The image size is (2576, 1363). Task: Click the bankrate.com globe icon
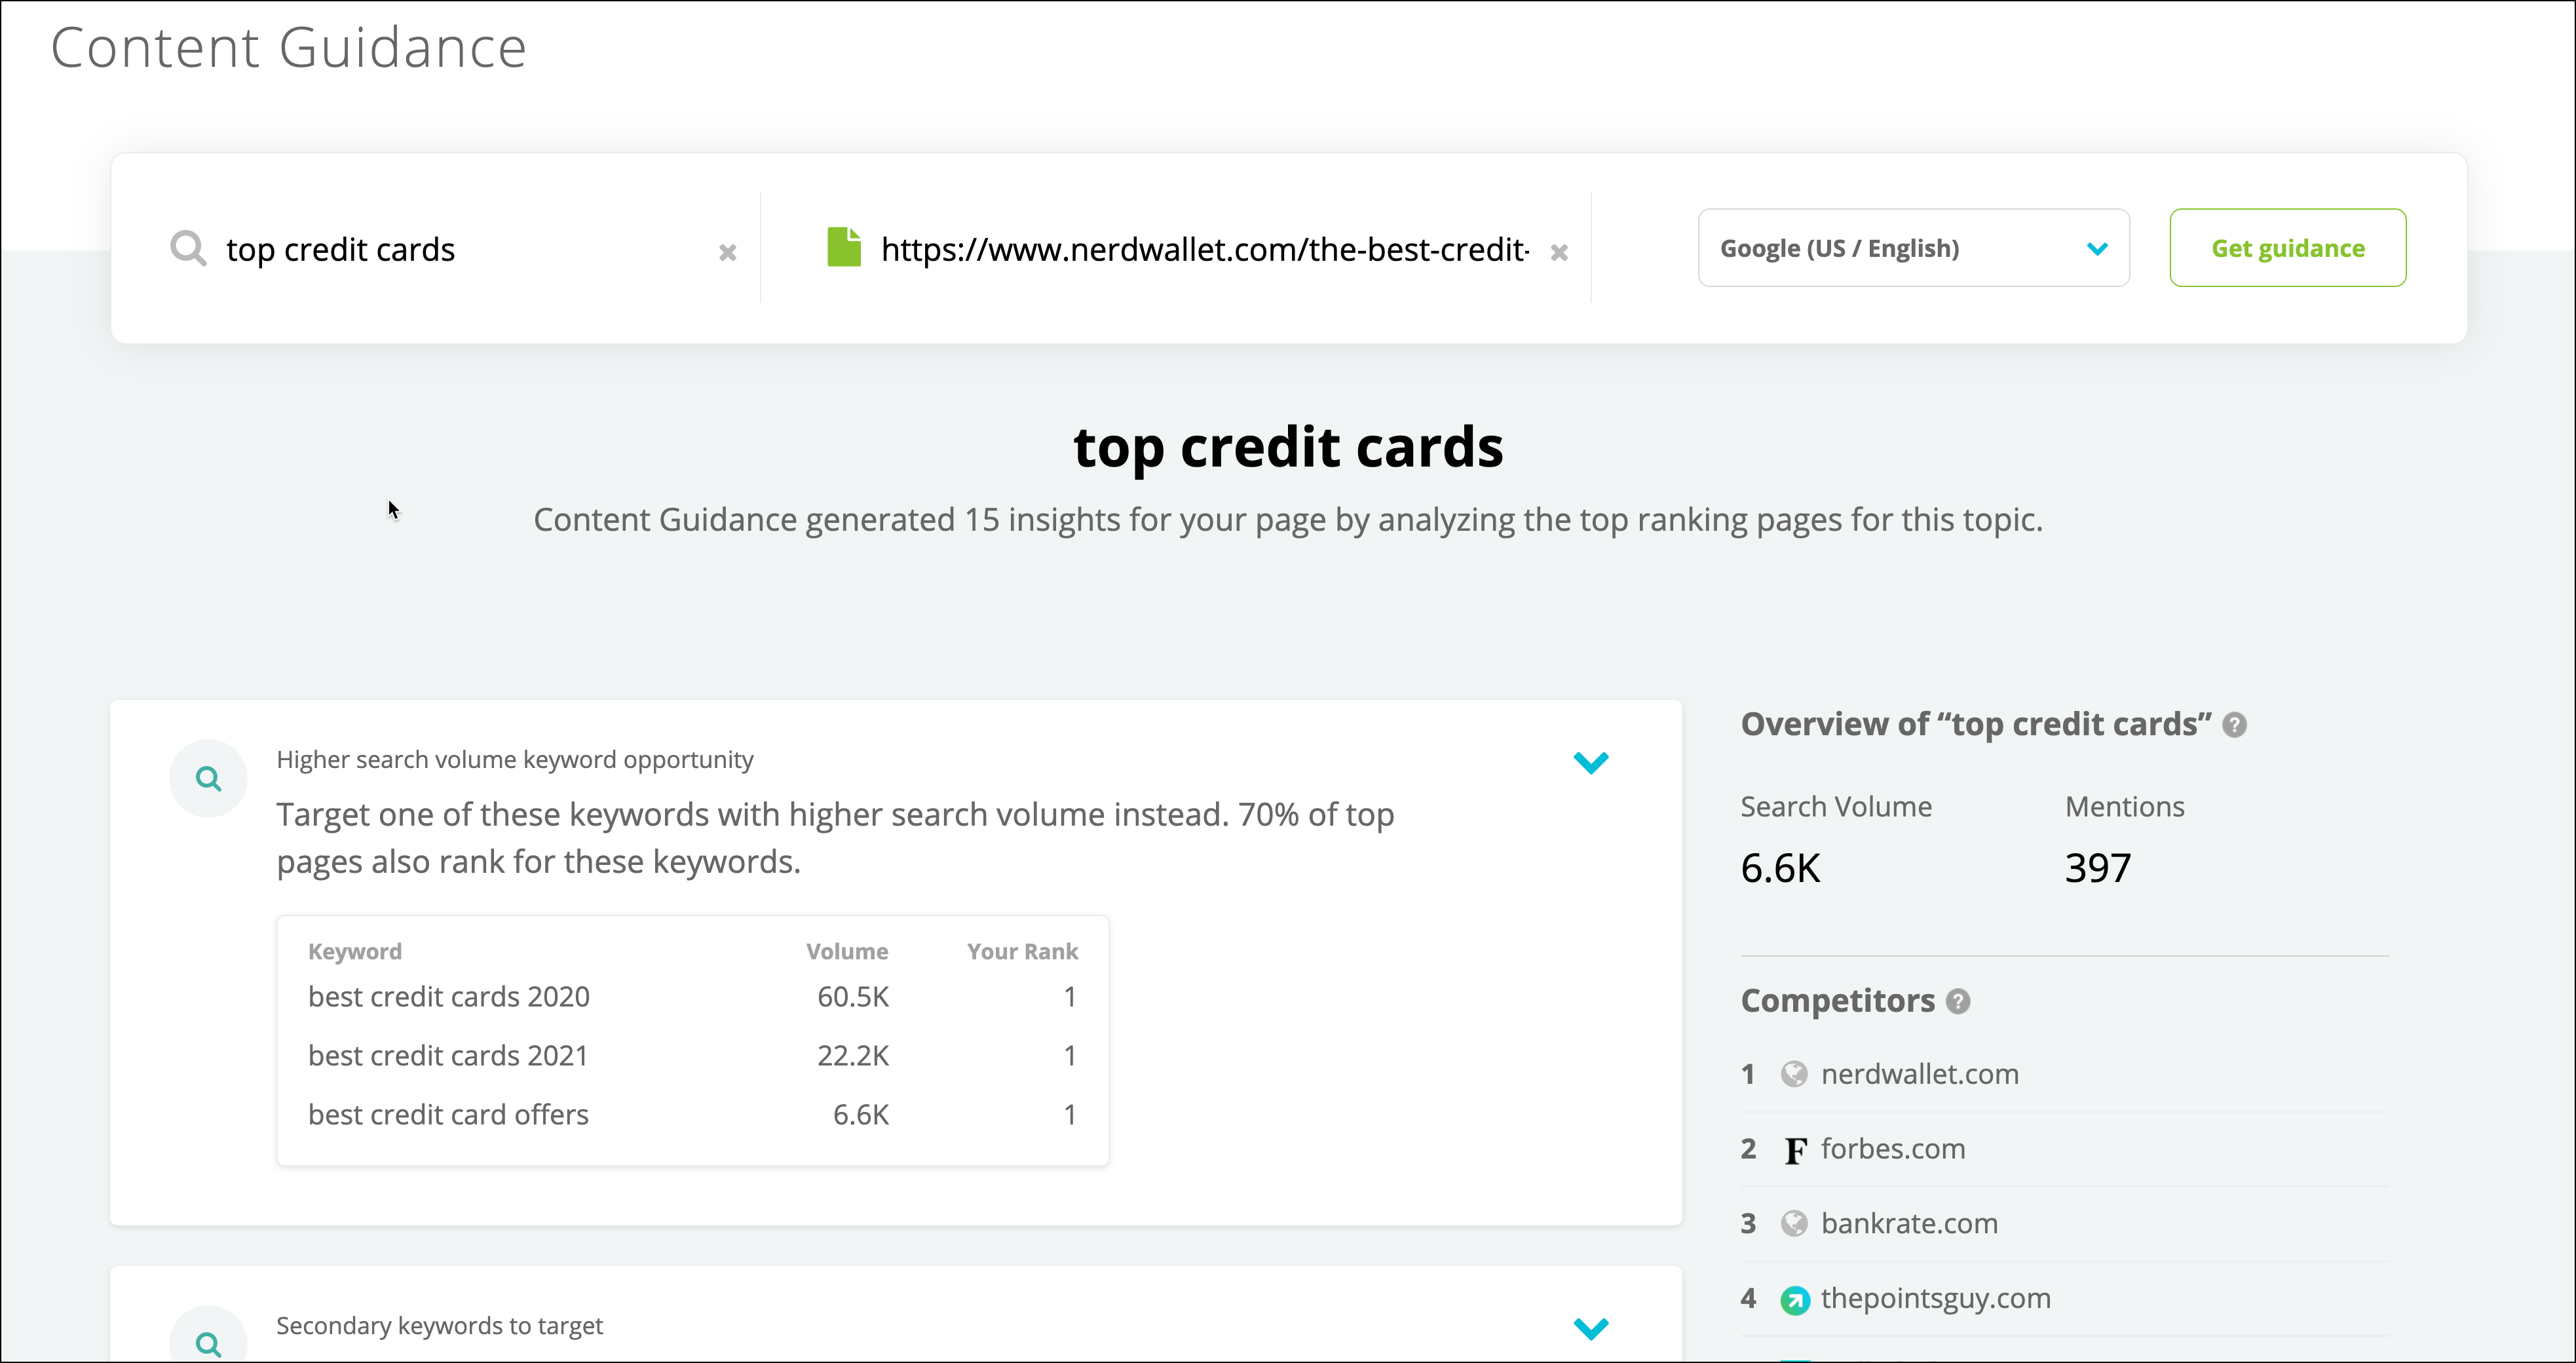click(x=1794, y=1223)
